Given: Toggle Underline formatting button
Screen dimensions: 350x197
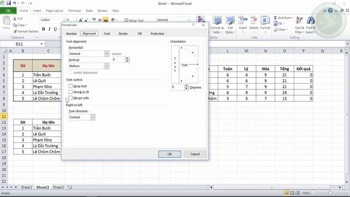Looking at the screenshot, I should click(x=55, y=29).
